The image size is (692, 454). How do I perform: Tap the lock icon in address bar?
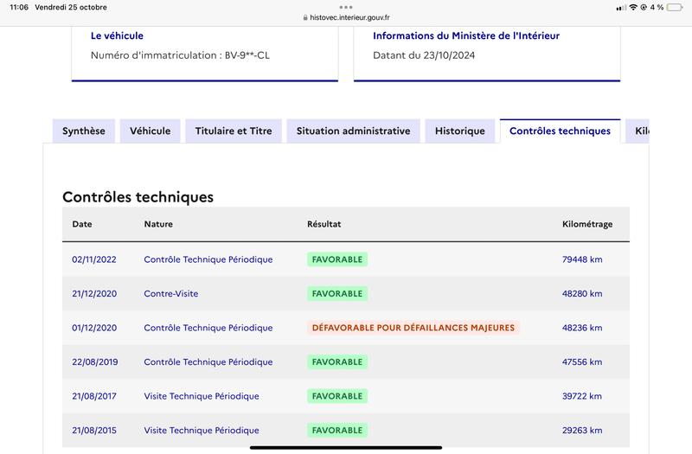(305, 17)
